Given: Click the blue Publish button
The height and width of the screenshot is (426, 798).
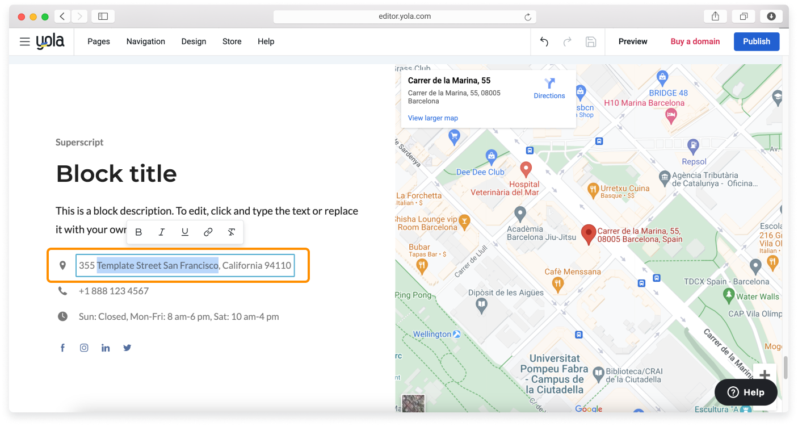Looking at the screenshot, I should pos(757,41).
